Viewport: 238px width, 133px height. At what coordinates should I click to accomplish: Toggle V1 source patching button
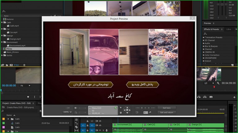(83, 125)
